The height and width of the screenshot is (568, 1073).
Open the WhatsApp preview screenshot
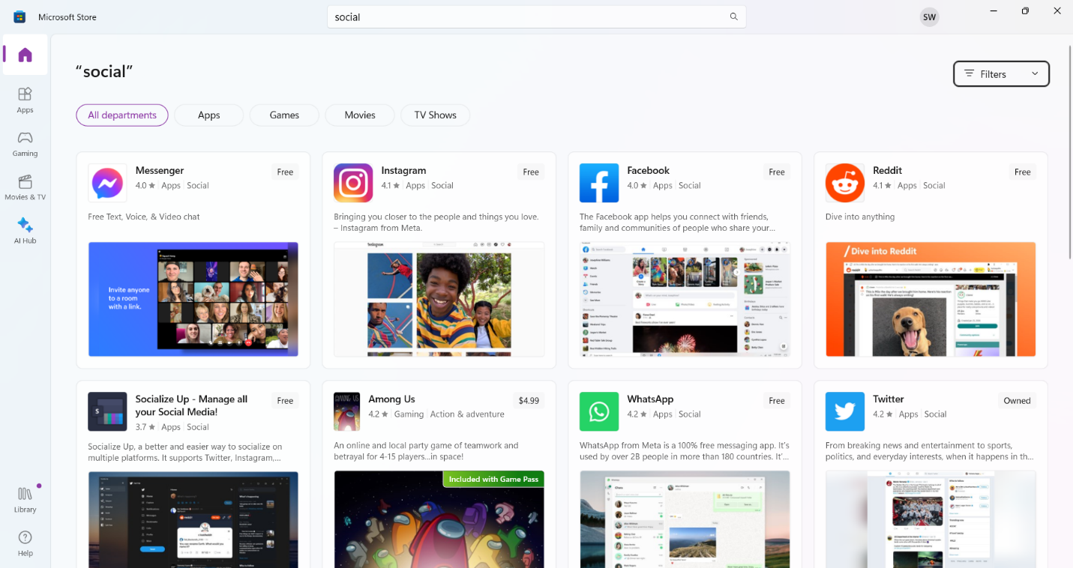pos(685,519)
